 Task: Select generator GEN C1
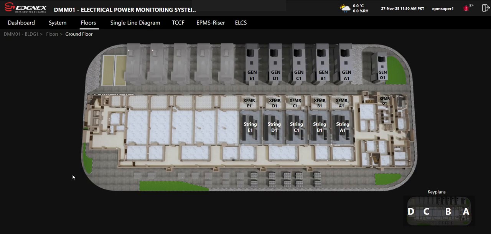click(x=299, y=75)
